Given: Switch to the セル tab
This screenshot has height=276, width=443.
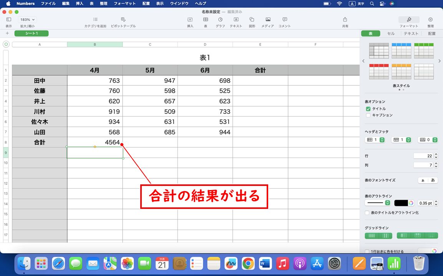Looking at the screenshot, I should pyautogui.click(x=390, y=33).
